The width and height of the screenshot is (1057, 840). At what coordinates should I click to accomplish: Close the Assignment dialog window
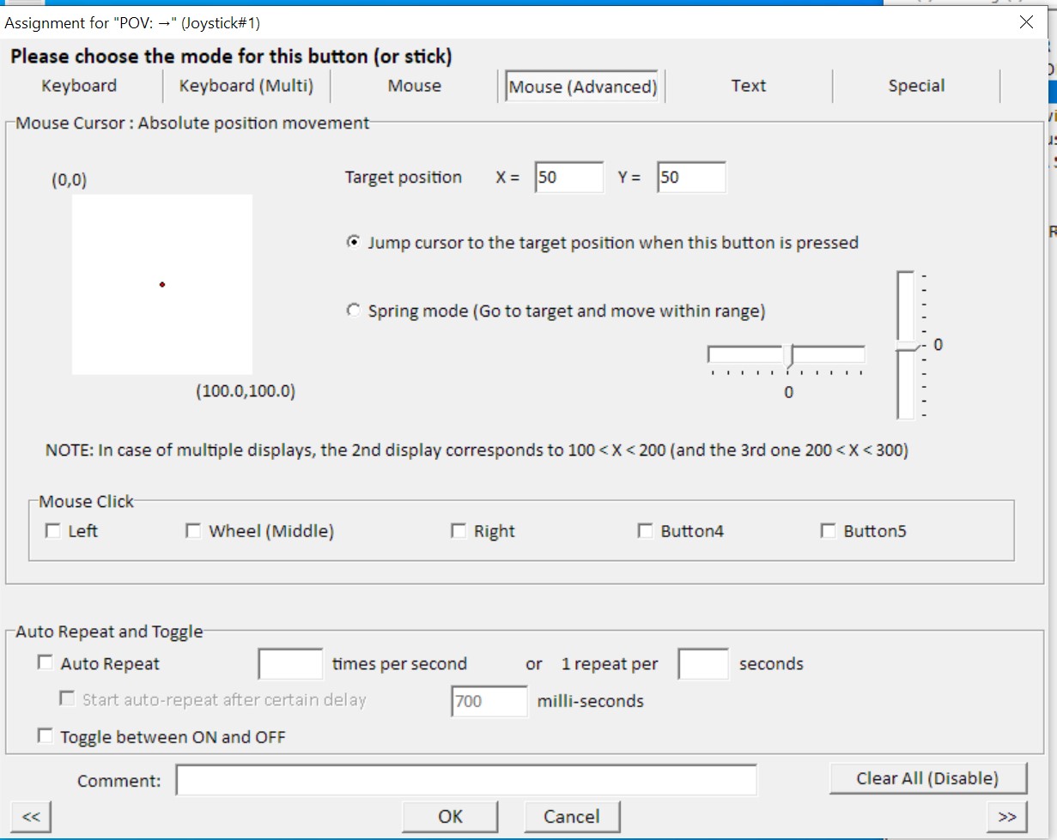pyautogui.click(x=1026, y=22)
